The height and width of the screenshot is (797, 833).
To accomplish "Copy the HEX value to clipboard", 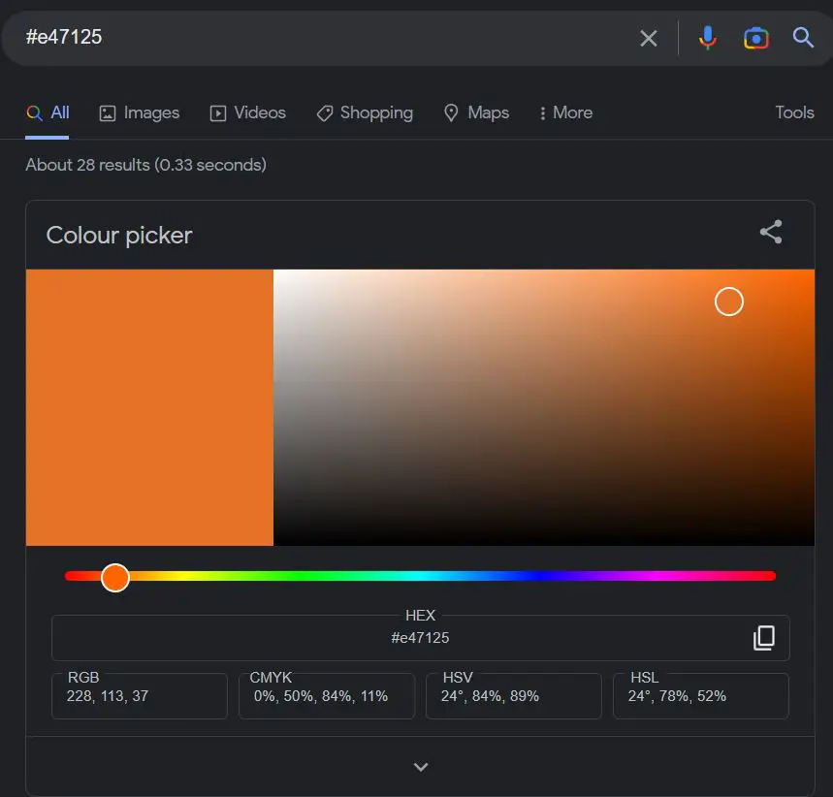I will coord(764,638).
